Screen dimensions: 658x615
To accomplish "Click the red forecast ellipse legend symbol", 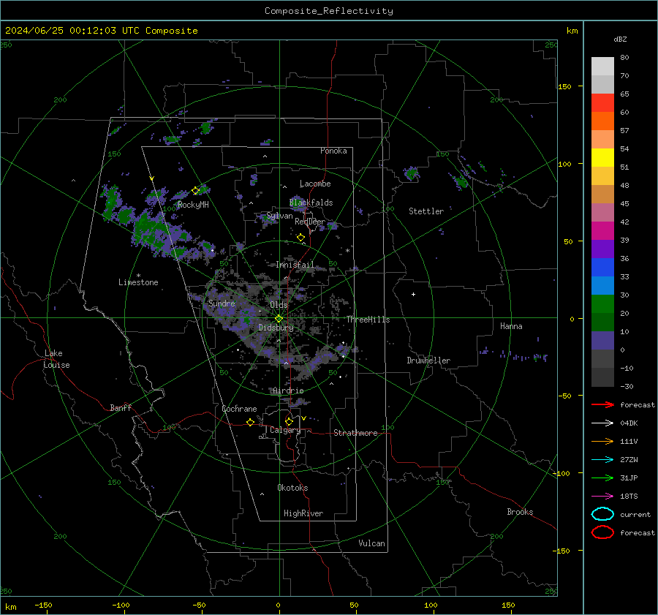I will pyautogui.click(x=602, y=532).
